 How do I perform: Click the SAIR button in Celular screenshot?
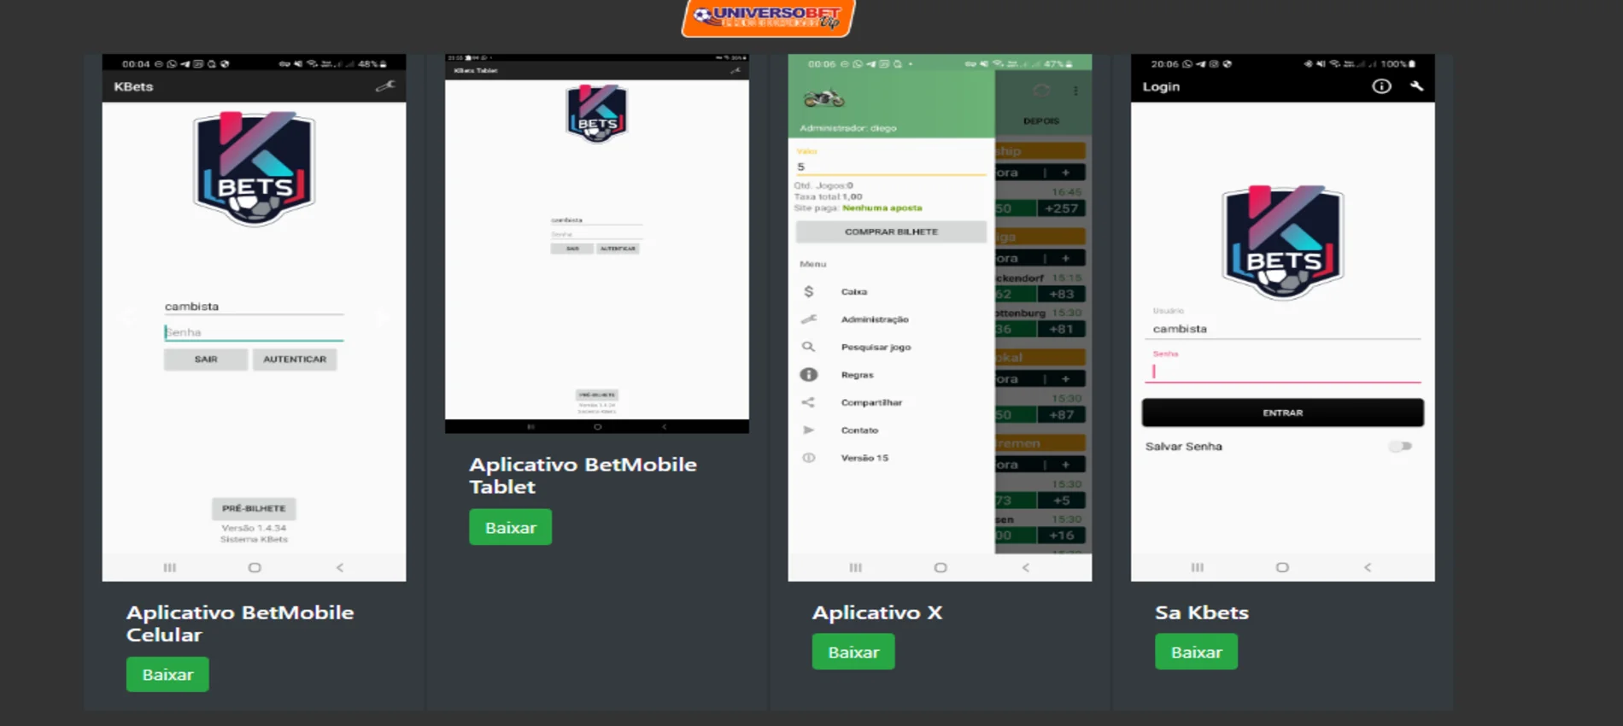[x=206, y=359]
